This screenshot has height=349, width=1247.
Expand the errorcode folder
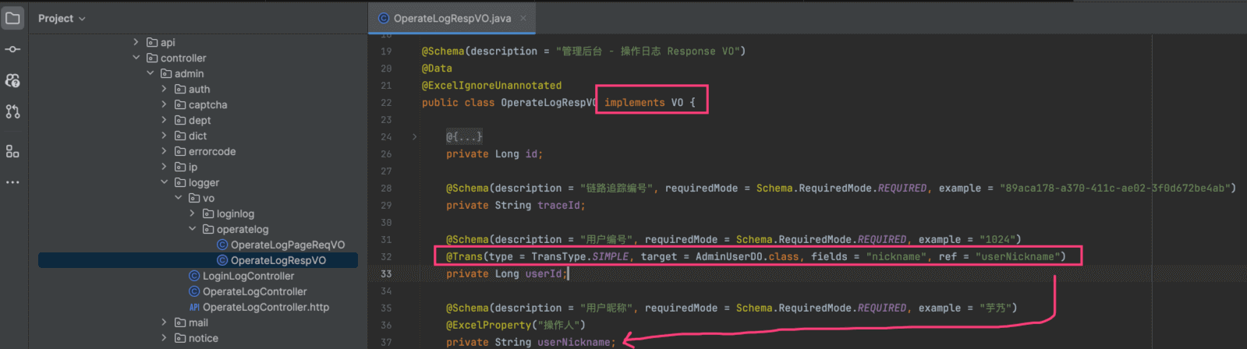164,151
